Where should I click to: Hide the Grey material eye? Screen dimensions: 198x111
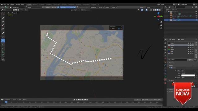tap(191, 53)
